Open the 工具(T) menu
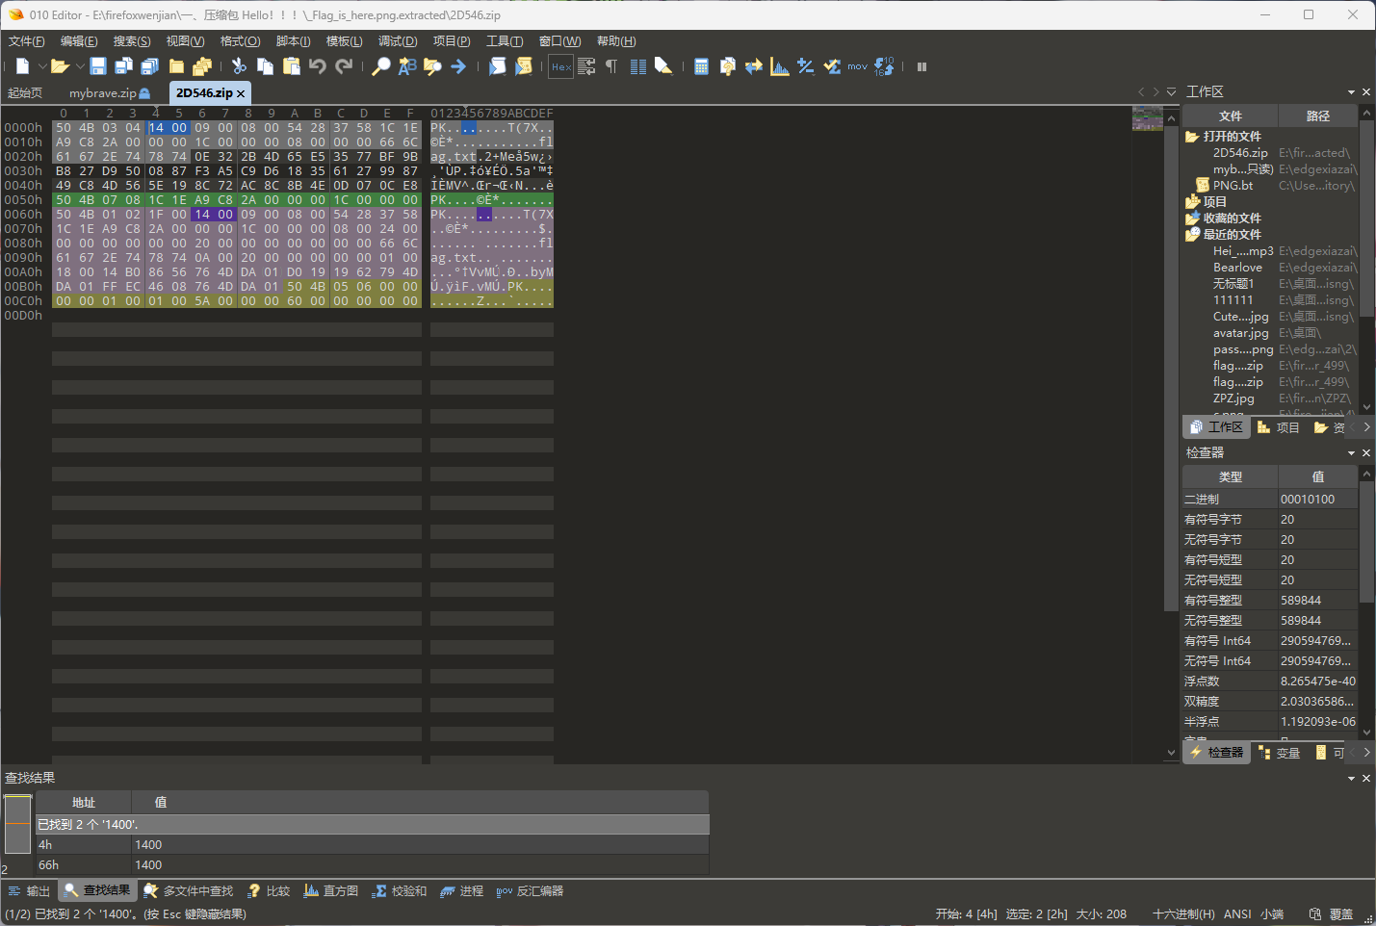Viewport: 1376px width, 926px height. [505, 41]
